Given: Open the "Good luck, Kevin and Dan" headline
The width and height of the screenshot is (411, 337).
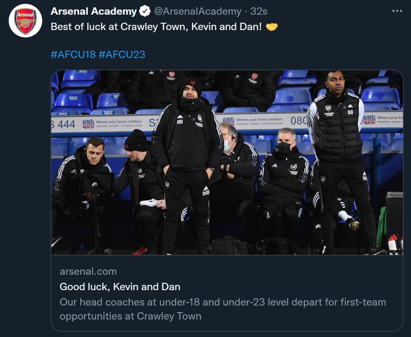Looking at the screenshot, I should click(x=120, y=287).
